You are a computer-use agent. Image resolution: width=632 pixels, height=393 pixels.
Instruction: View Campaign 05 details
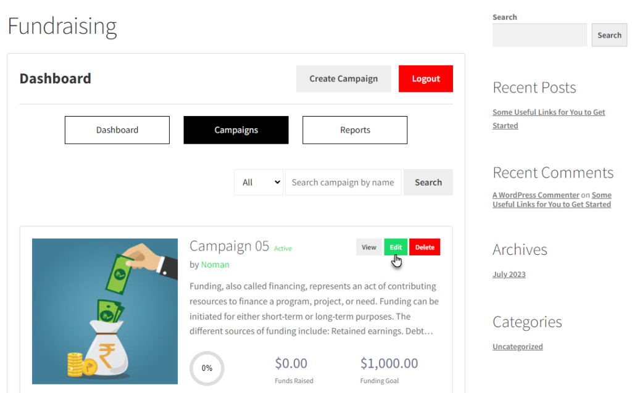[369, 247]
